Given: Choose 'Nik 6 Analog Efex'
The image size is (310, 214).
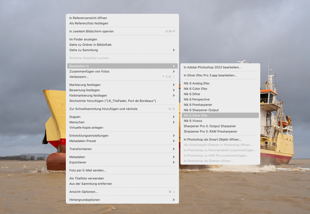Looking at the screenshot, I should point(220,83).
